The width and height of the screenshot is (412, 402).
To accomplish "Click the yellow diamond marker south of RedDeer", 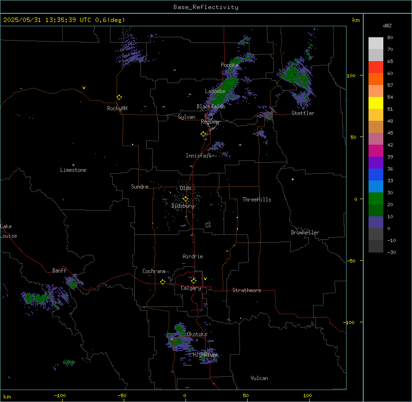I will [204, 134].
